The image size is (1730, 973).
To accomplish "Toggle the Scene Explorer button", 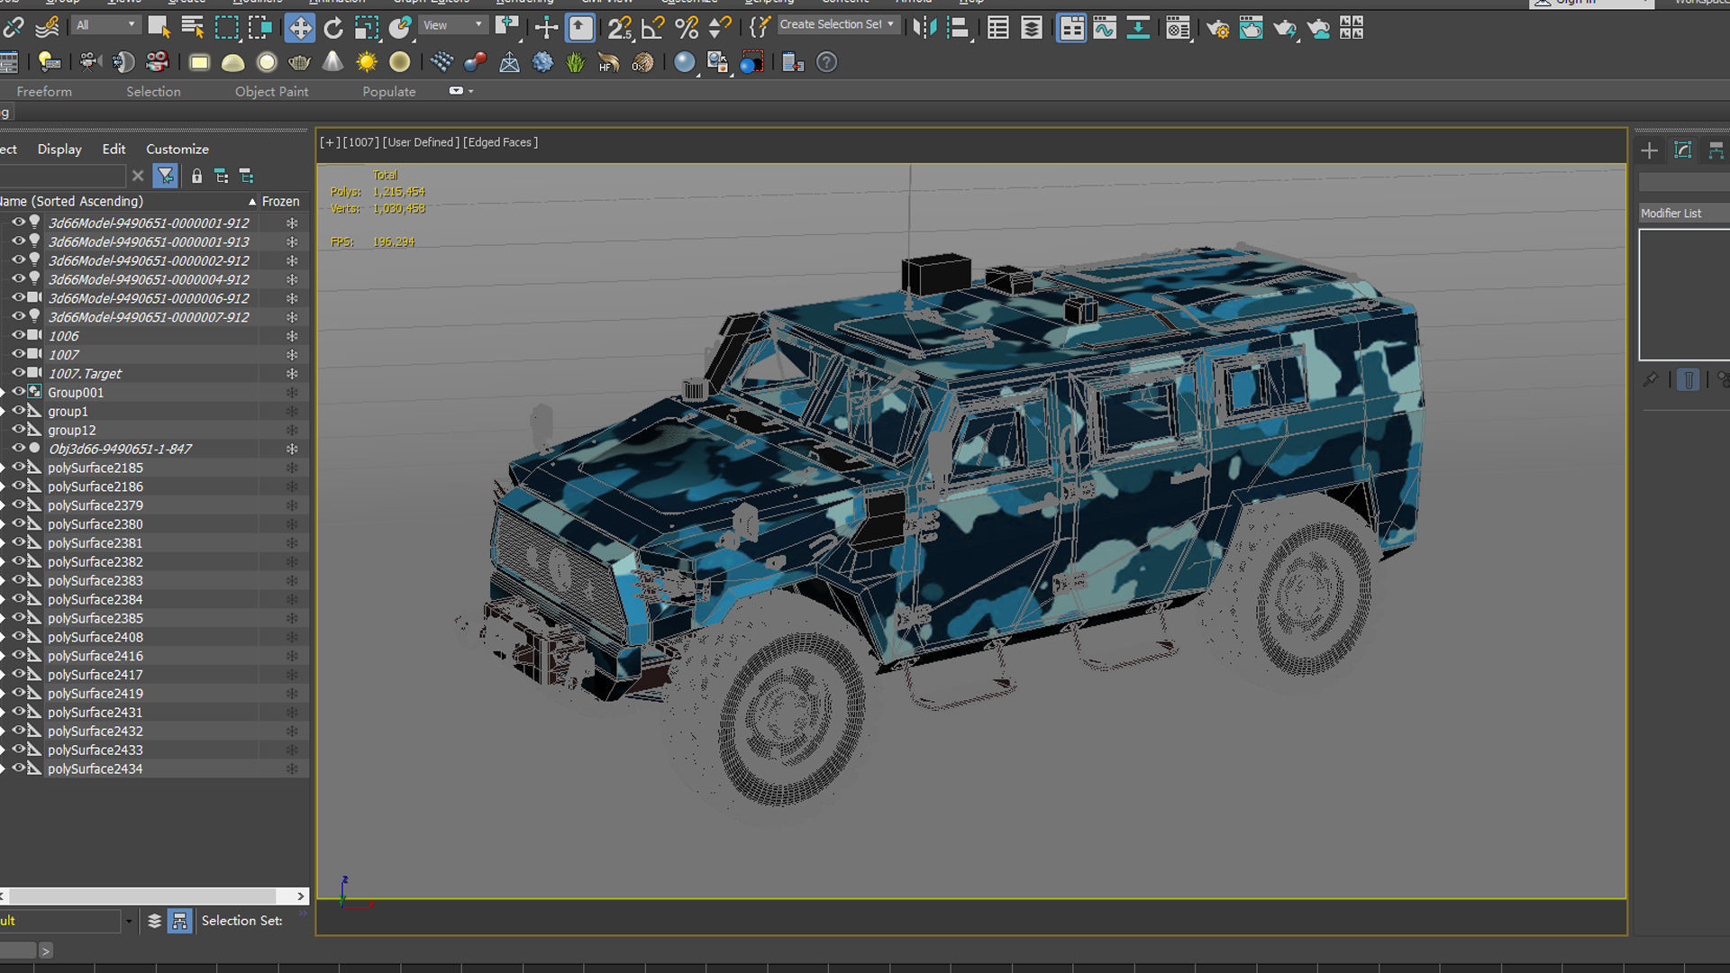I will (998, 28).
